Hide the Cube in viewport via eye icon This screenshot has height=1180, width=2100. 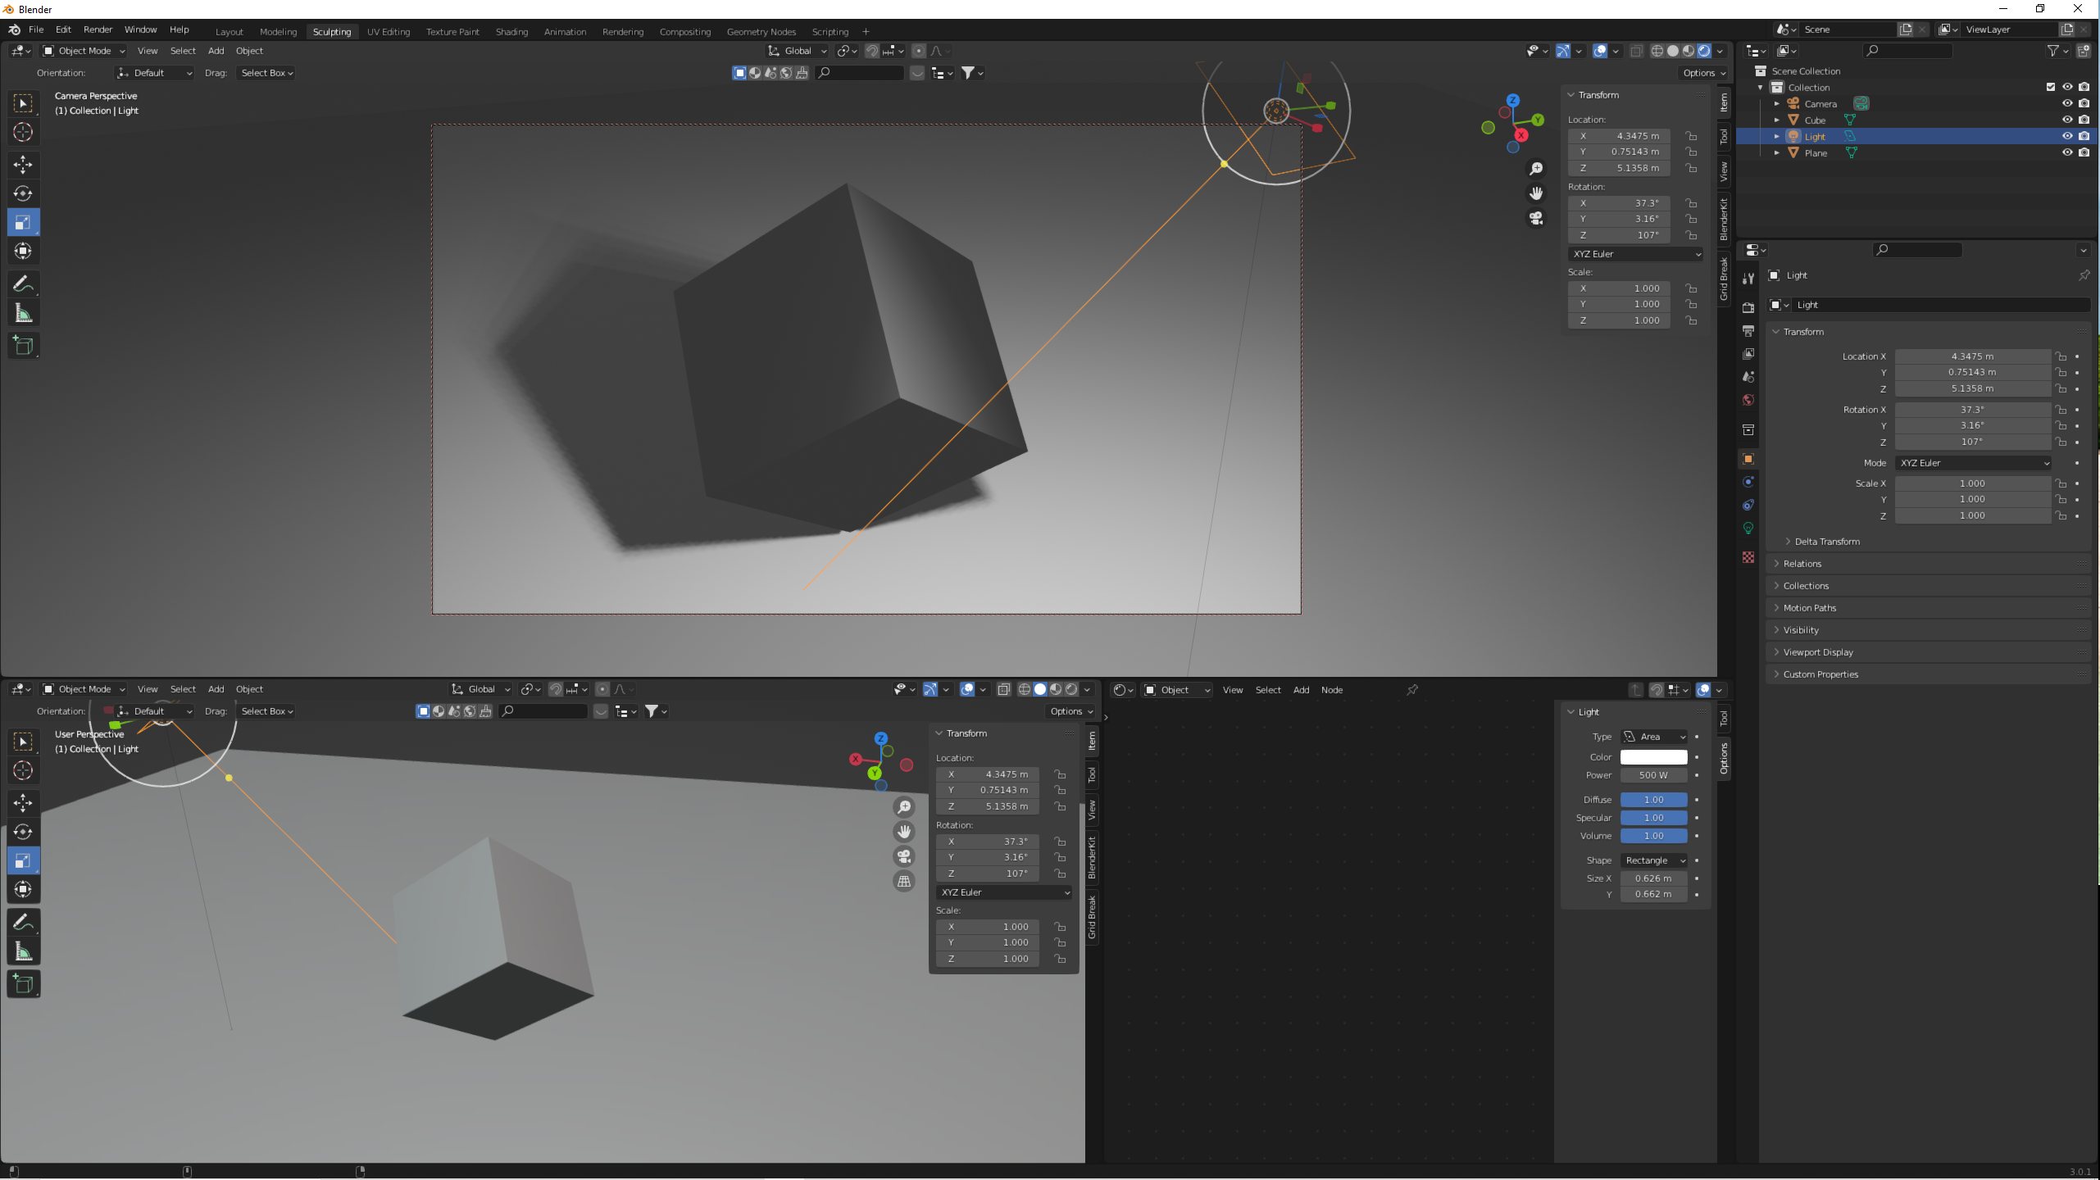[x=2066, y=120]
